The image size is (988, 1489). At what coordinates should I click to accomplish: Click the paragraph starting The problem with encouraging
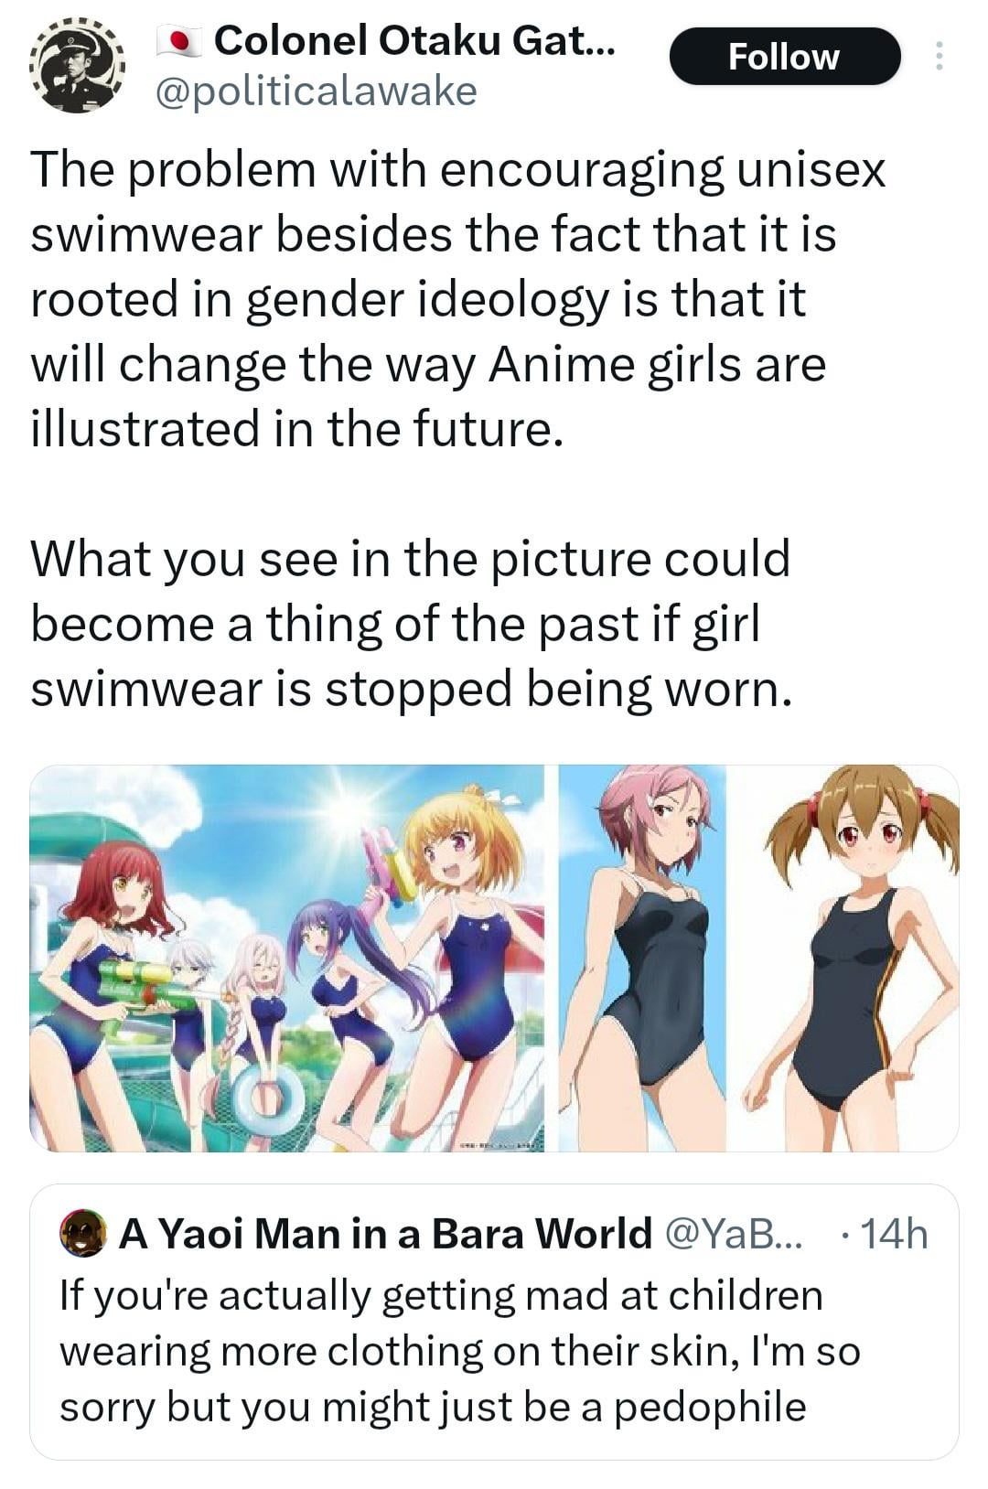457,299
